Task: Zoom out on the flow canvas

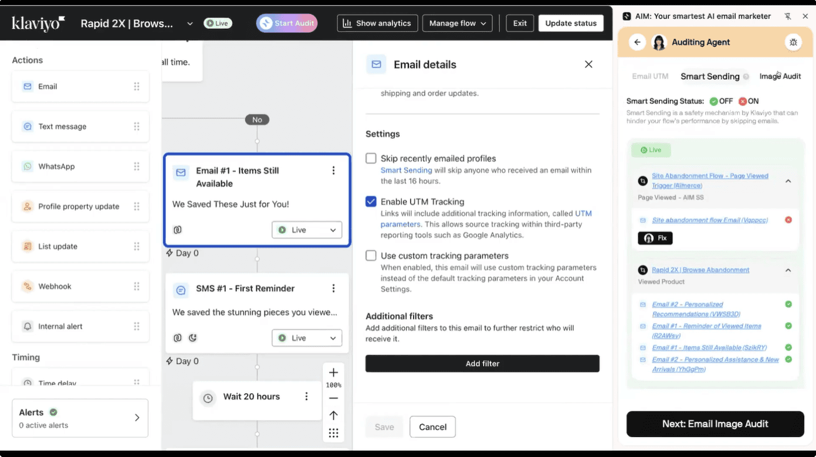Action: pos(333,398)
